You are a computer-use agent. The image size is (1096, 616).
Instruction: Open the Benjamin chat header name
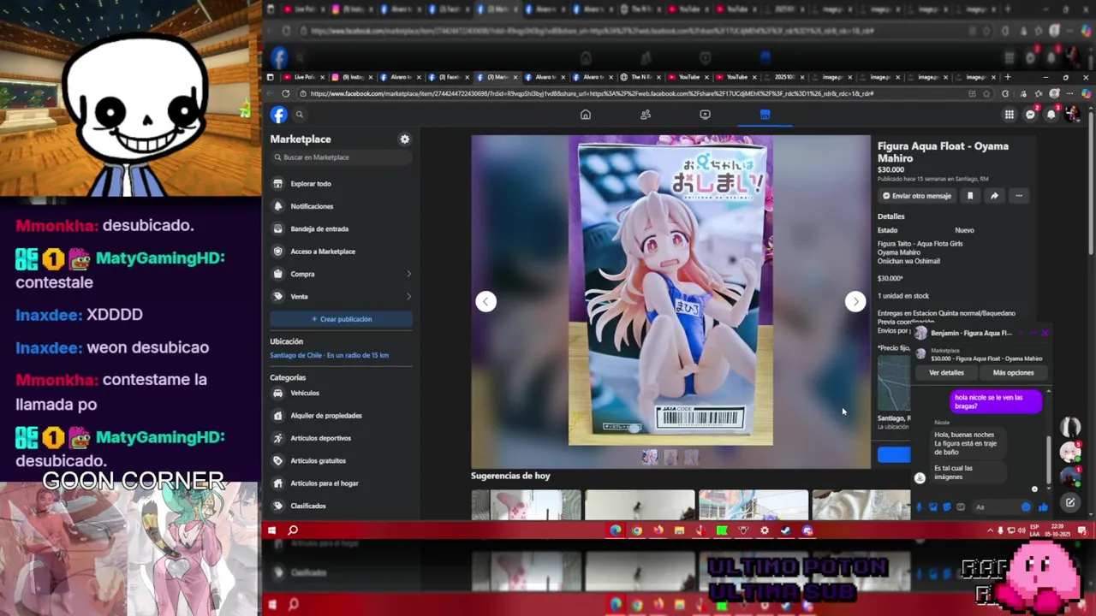click(x=971, y=333)
